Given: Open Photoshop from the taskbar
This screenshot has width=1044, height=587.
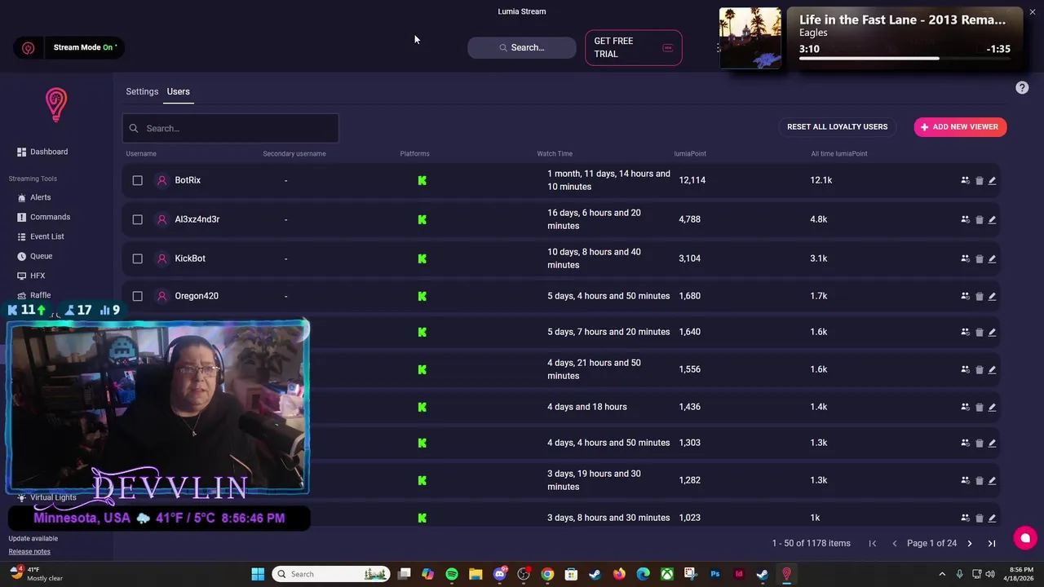Looking at the screenshot, I should [714, 574].
